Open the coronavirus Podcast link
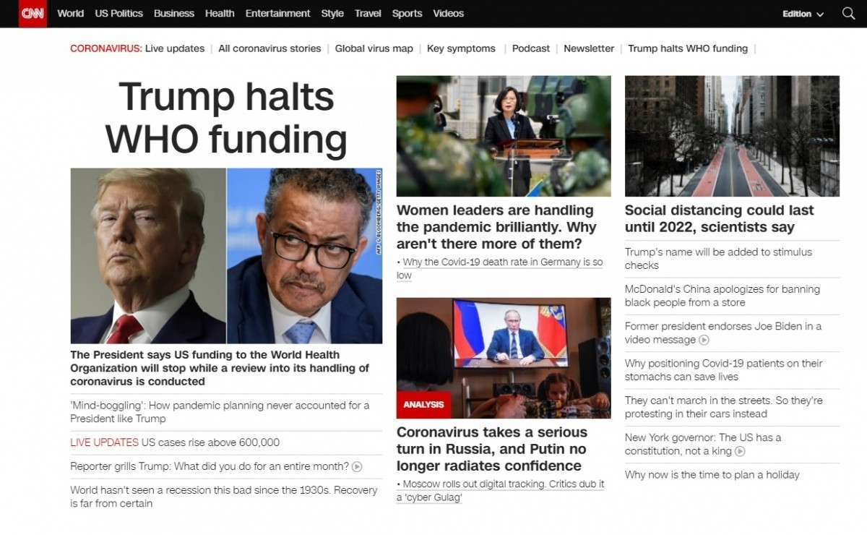The image size is (867, 535). pos(531,48)
